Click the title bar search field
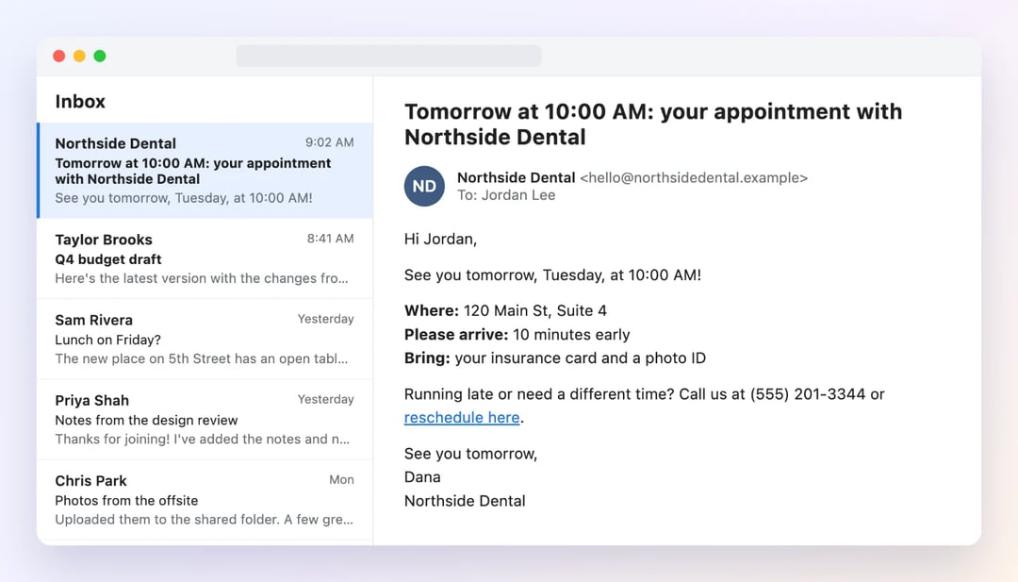The height and width of the screenshot is (582, 1018). point(388,56)
